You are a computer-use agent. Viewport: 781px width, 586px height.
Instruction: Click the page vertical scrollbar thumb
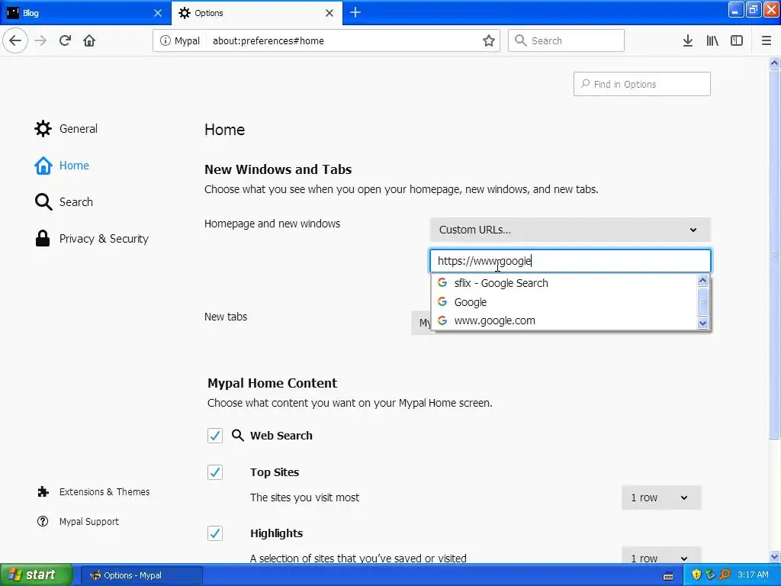[775, 254]
